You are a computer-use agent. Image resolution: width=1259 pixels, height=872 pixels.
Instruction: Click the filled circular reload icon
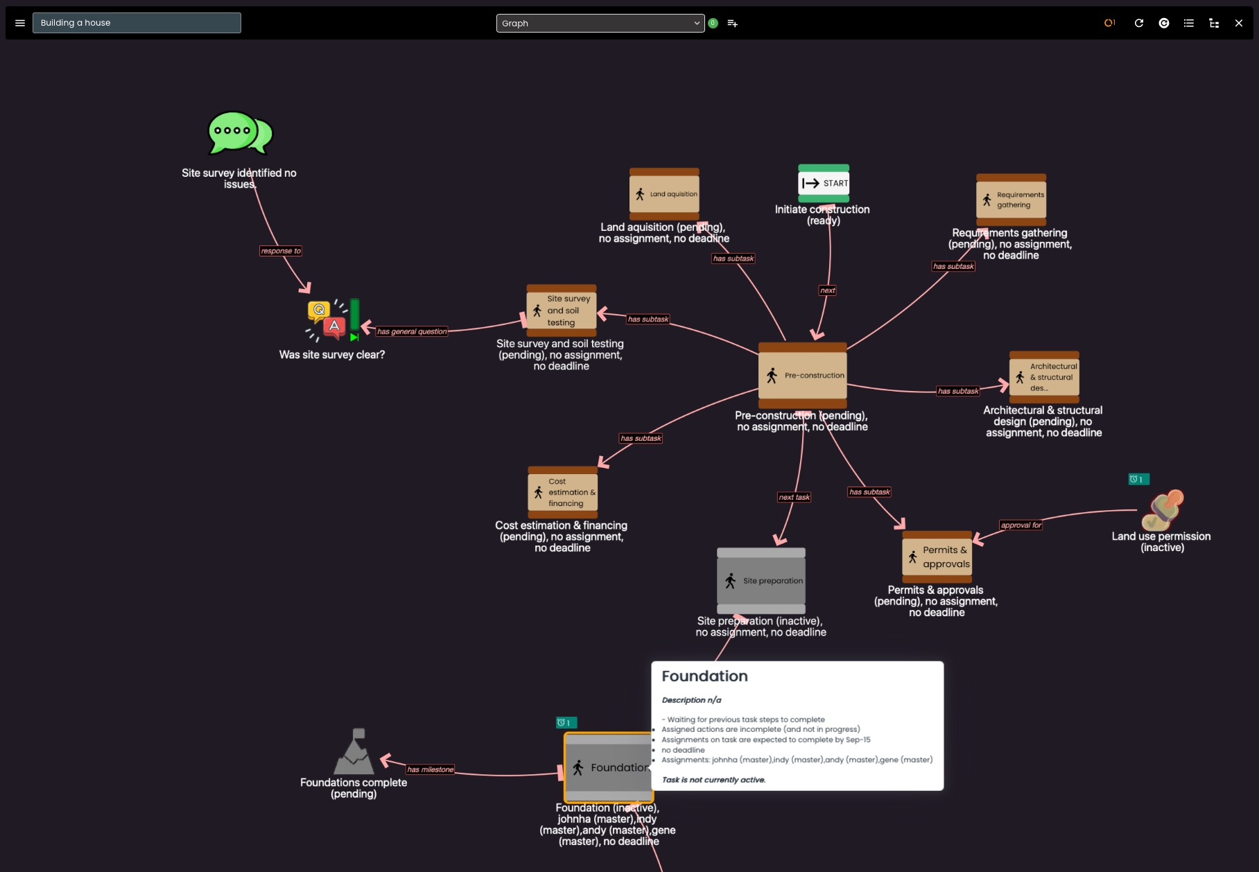coord(1164,23)
